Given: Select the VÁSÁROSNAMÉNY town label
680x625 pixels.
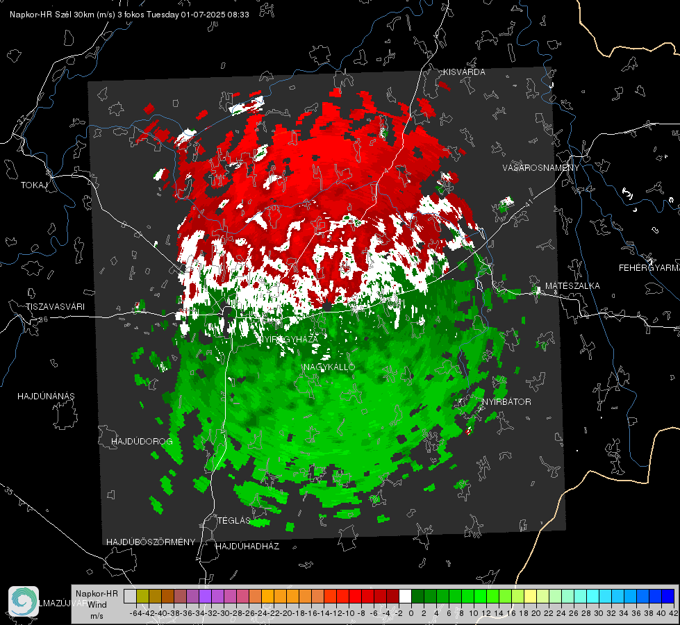Looking at the screenshot, I should tap(541, 168).
